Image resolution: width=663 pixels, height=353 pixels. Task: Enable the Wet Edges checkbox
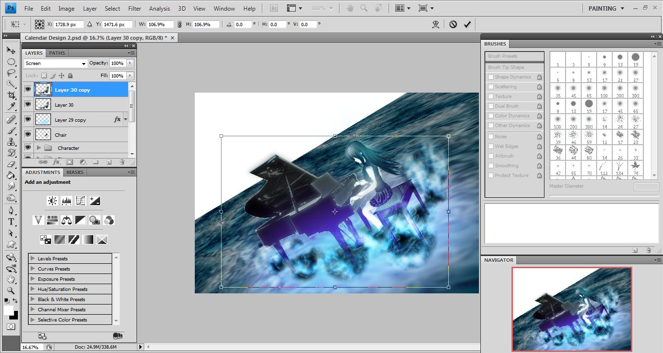click(x=491, y=146)
